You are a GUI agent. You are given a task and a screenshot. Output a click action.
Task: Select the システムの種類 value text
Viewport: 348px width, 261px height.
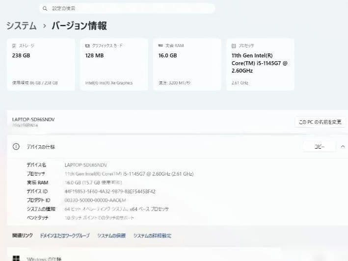(x=116, y=209)
